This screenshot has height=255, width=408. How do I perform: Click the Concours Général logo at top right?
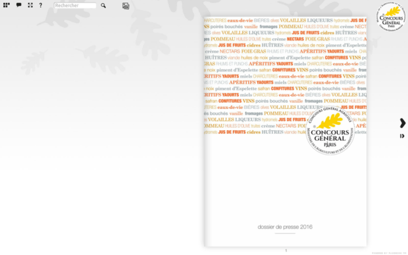pos(391,16)
